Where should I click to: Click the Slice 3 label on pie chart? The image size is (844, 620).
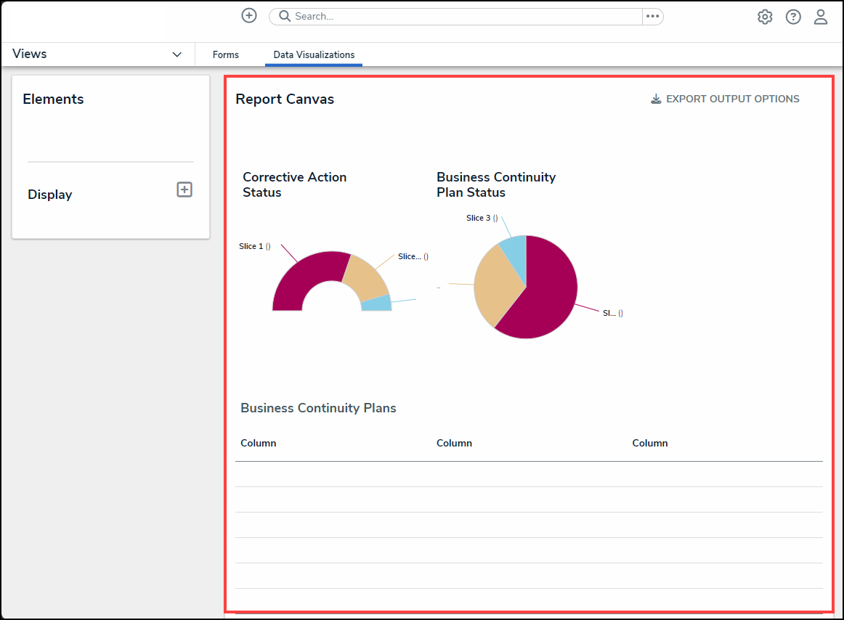pyautogui.click(x=479, y=218)
